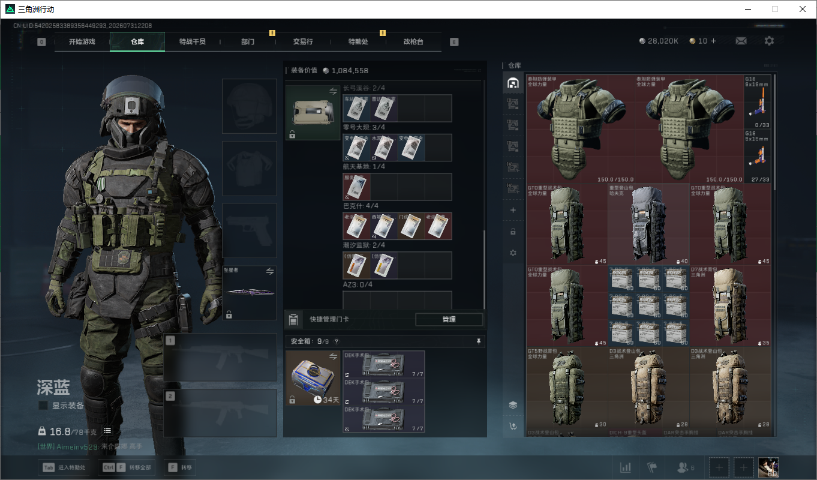
Task: Click the warehouse vertical scrollbar
Action: pyautogui.click(x=774, y=132)
